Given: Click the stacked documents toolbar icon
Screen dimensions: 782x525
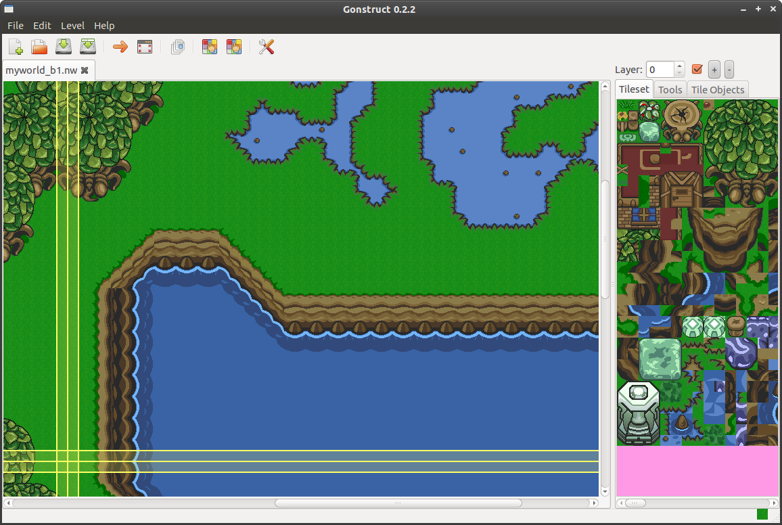Looking at the screenshot, I should [178, 47].
